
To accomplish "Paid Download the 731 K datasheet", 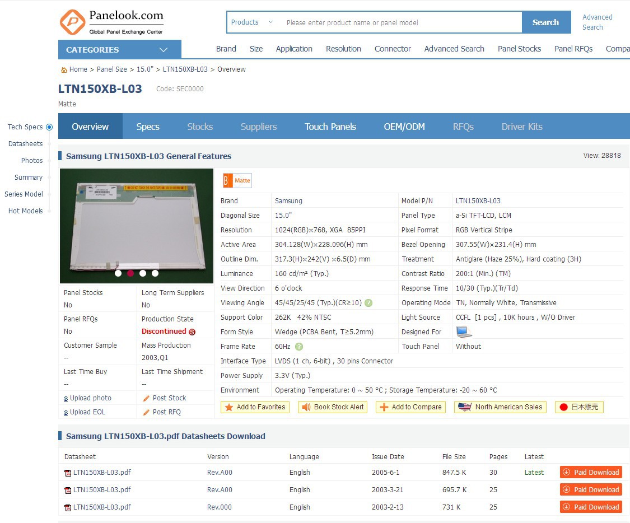I will point(591,507).
